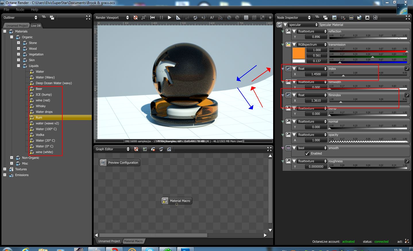Viewport: 413px width, 251px height.
Task: Select the Vodka material
Action: click(x=40, y=135)
